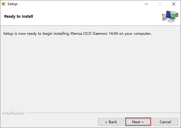Viewport: 181px width, 128px height.
Task: Click the InstallBuilder label
Action: 14,113
